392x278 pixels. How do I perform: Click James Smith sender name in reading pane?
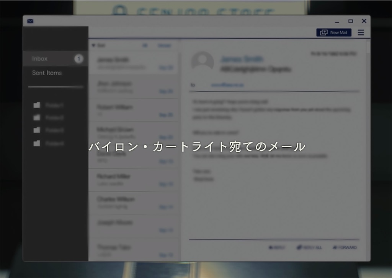pos(242,59)
